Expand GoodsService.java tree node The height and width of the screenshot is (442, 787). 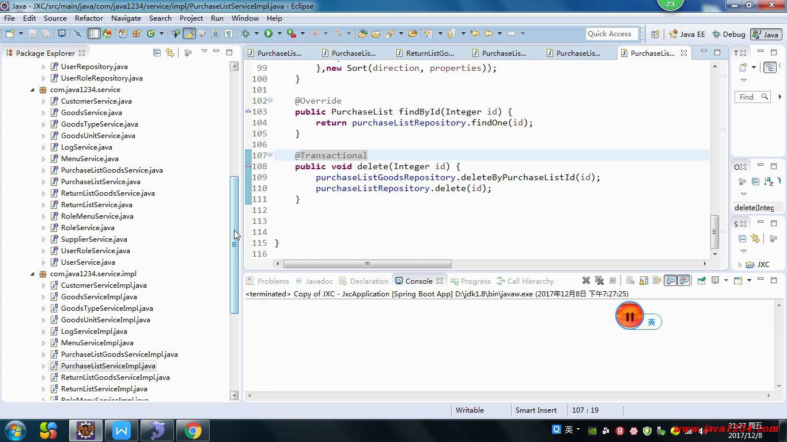[x=43, y=113]
